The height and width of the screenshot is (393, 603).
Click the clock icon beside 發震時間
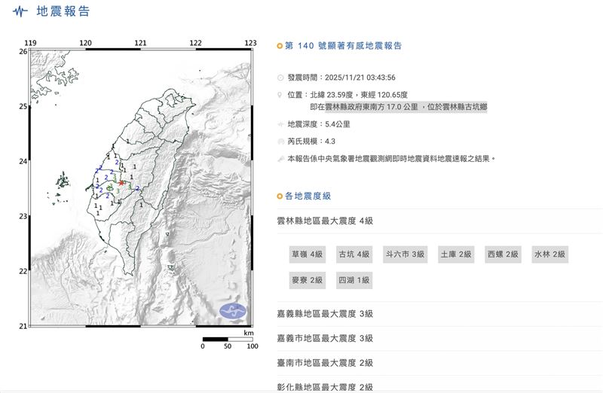(x=280, y=78)
